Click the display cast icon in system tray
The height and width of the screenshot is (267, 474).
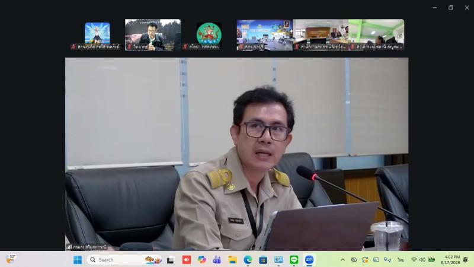tap(376, 260)
